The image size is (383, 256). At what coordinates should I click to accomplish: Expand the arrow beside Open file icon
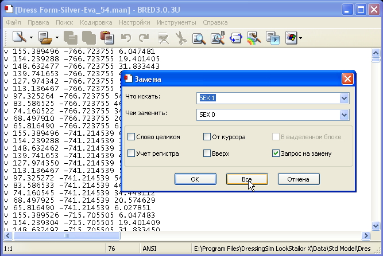(x=57, y=38)
